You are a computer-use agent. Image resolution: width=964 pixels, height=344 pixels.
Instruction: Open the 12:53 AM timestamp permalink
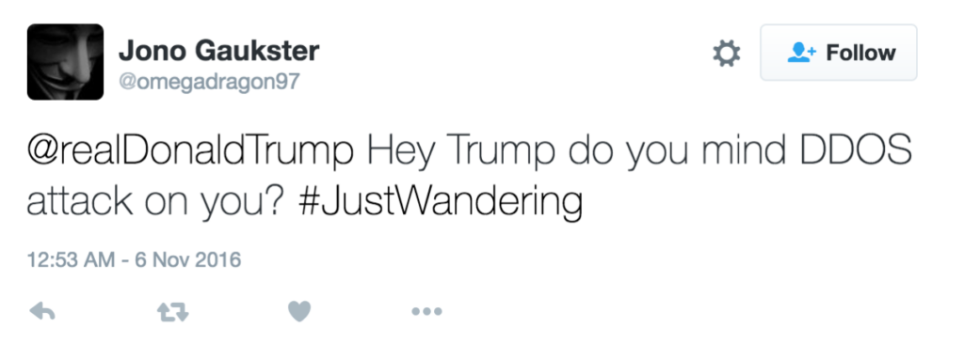71,259
